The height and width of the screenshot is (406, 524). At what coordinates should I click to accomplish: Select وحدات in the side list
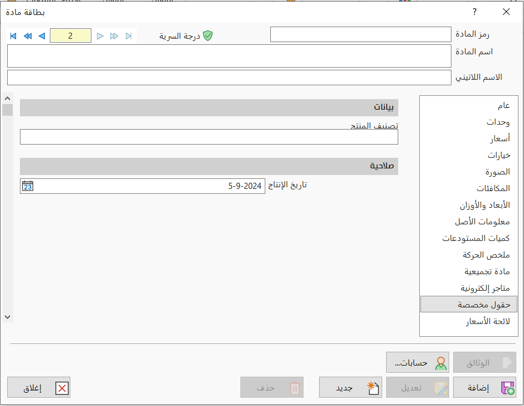(x=469, y=122)
